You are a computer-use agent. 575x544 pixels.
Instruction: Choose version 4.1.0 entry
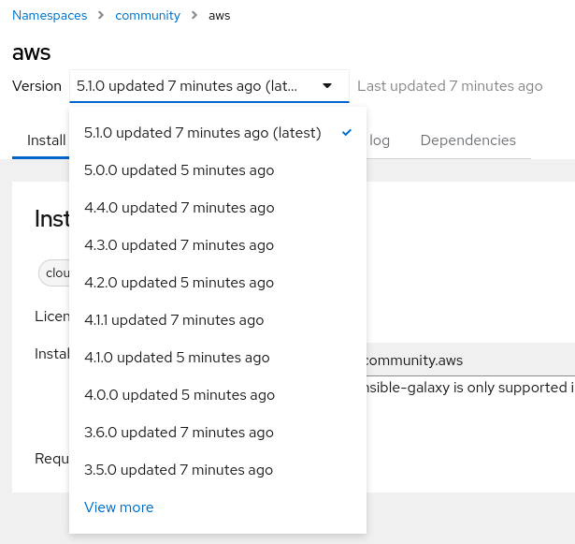[177, 358]
